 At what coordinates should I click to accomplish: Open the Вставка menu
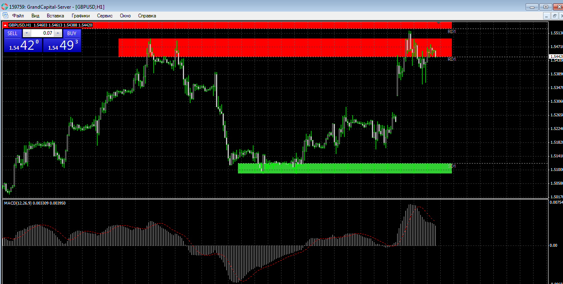coord(56,16)
